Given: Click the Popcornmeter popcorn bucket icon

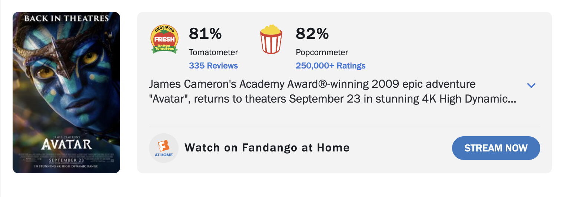Looking at the screenshot, I should 271,39.
